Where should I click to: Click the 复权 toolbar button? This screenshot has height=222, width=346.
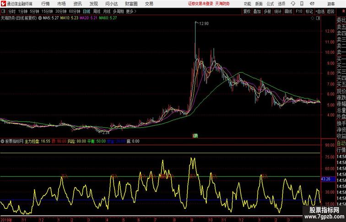247,11
